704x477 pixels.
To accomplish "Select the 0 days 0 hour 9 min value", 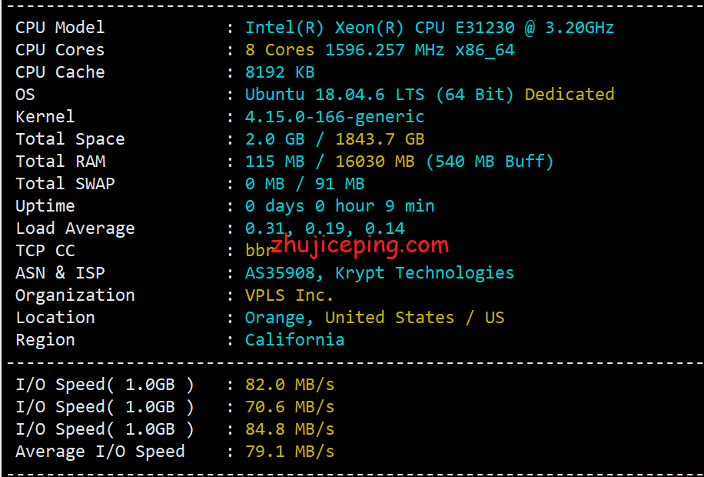I will click(x=340, y=206).
